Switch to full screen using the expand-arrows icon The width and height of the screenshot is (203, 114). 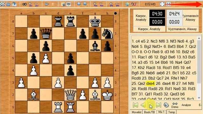162,4
